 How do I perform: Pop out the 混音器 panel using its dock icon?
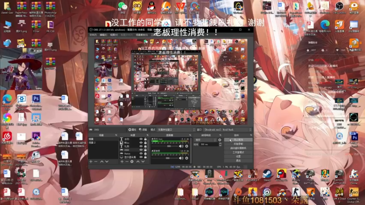pyautogui.click(x=190, y=135)
